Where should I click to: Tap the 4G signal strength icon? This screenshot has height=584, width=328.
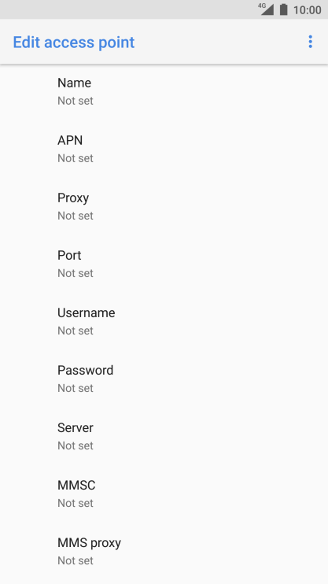tap(267, 9)
